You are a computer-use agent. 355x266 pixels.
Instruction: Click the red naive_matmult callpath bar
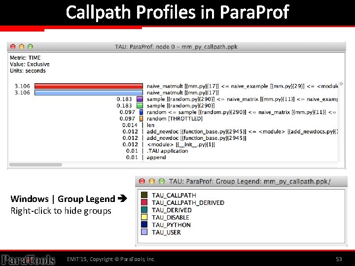click(x=89, y=86)
